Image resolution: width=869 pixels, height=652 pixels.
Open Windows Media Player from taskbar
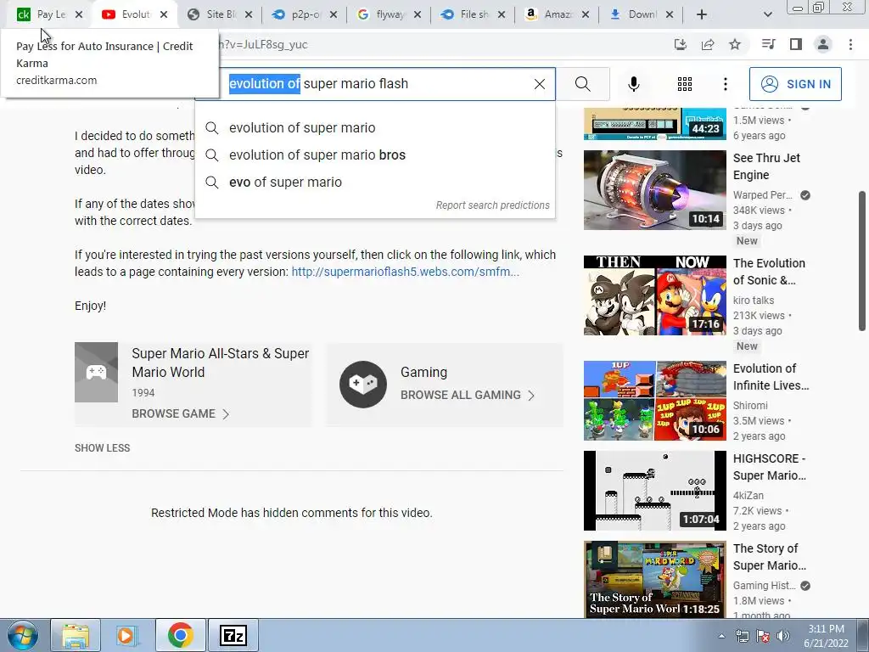coord(127,635)
